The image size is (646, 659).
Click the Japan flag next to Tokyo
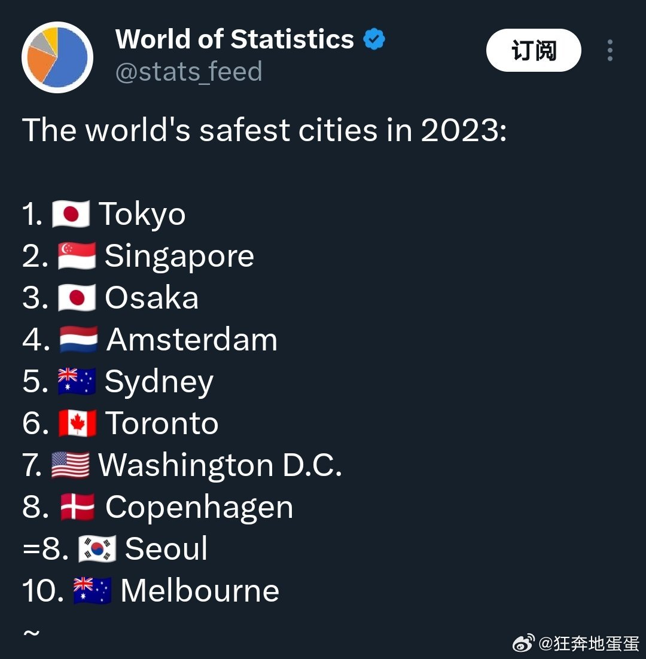[71, 214]
